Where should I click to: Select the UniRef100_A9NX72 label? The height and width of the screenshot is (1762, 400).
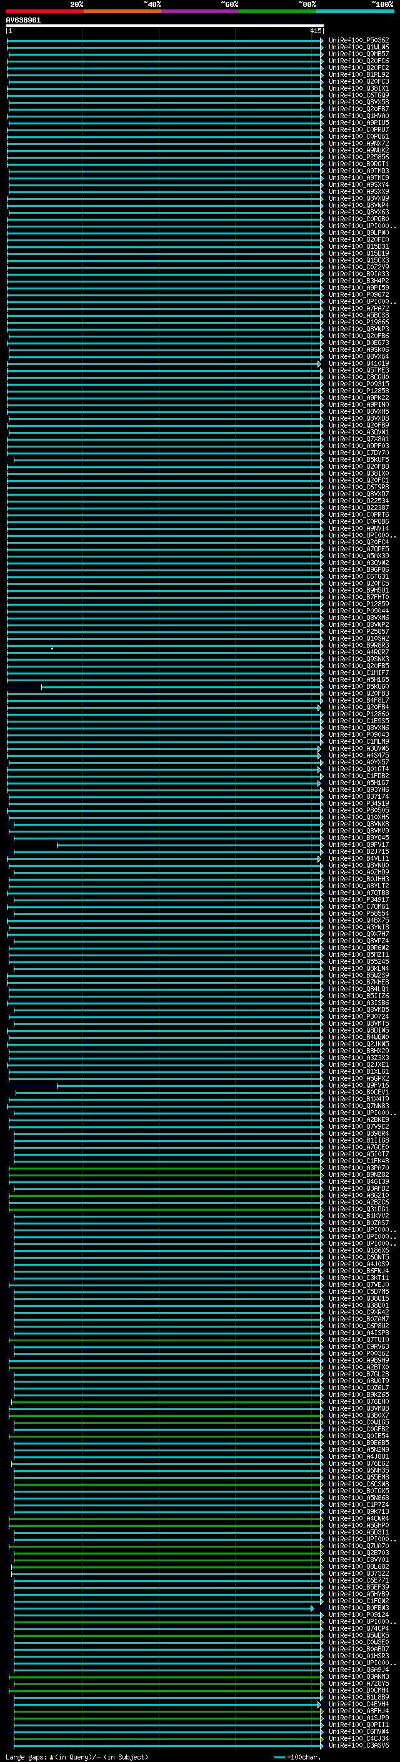pyautogui.click(x=359, y=144)
